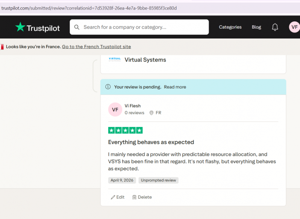The height and width of the screenshot is (219, 300).
Task: Click the Unprompted review tag
Action: click(159, 181)
